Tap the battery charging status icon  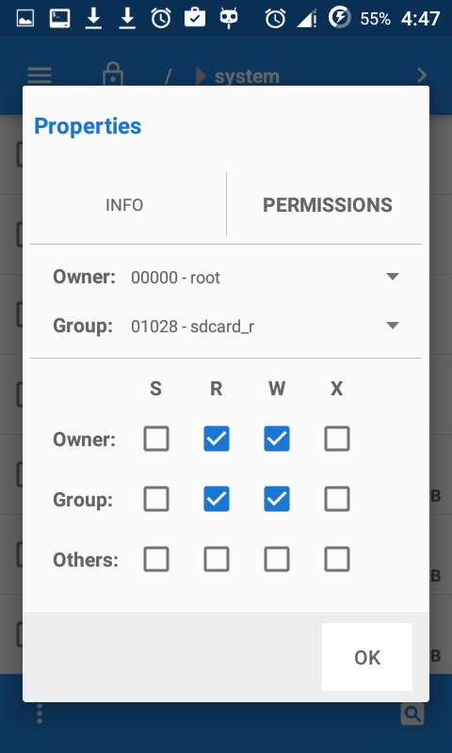coord(340,18)
